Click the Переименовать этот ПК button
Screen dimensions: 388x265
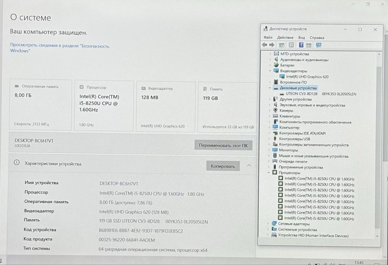pyautogui.click(x=223, y=145)
